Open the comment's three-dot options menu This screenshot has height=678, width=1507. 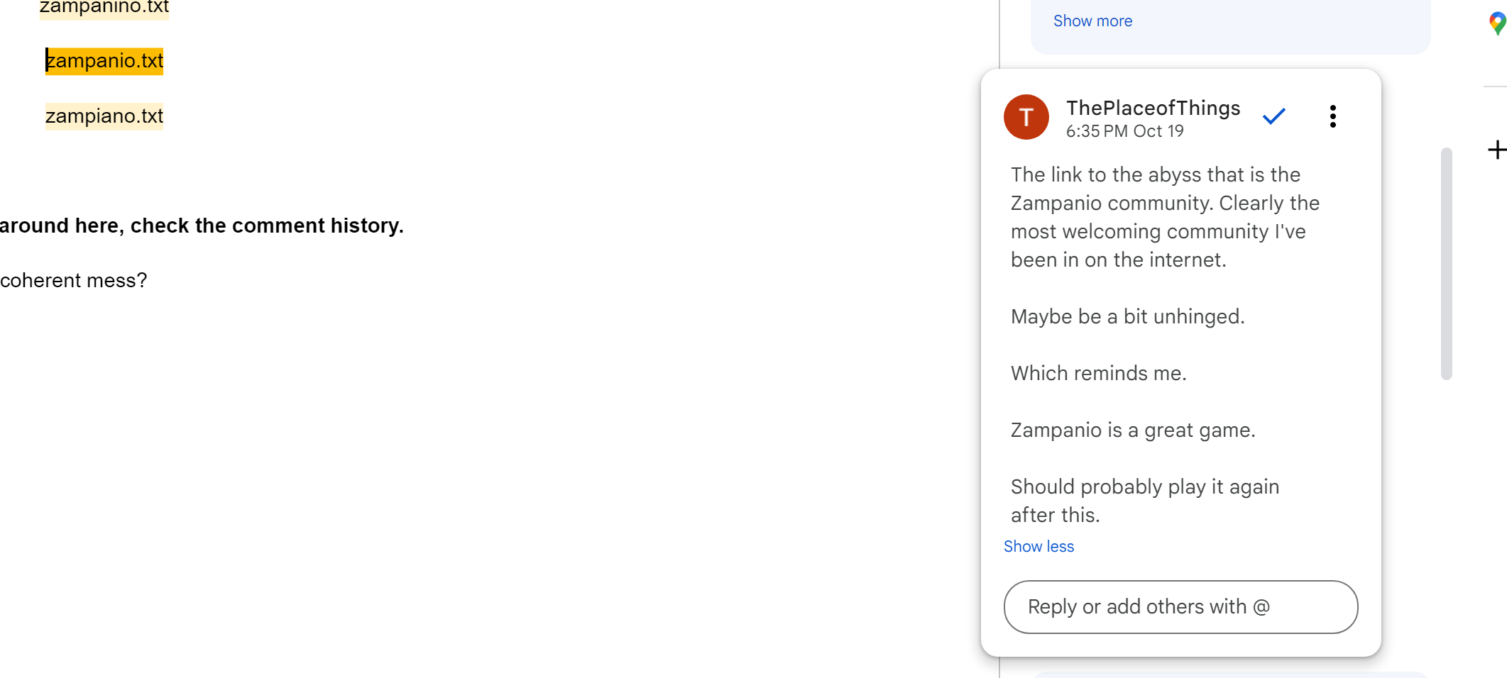tap(1332, 116)
